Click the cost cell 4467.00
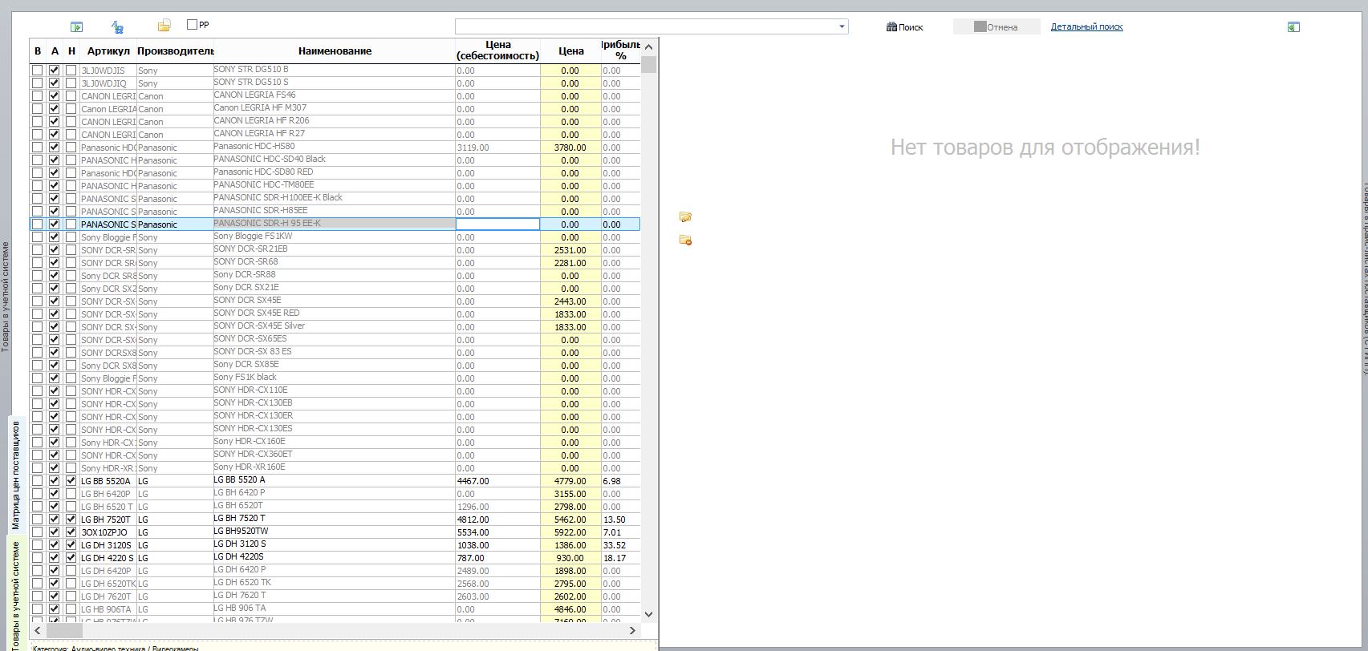Viewport: 1368px width, 651px height. click(497, 481)
